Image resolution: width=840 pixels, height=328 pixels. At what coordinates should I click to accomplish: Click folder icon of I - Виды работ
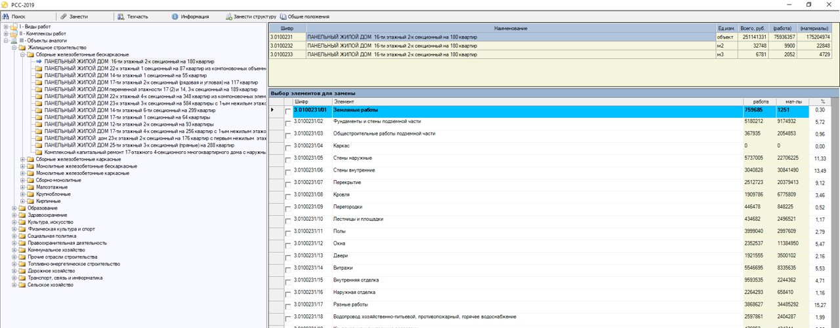click(x=14, y=27)
